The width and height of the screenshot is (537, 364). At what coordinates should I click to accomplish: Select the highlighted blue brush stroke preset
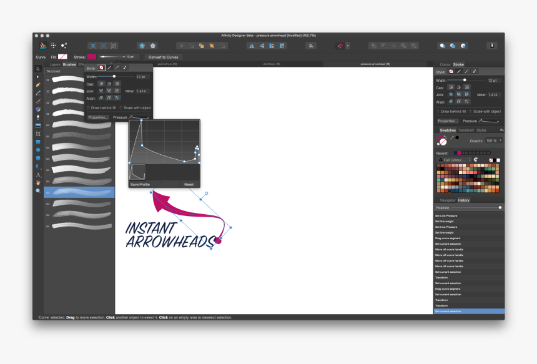(79, 192)
